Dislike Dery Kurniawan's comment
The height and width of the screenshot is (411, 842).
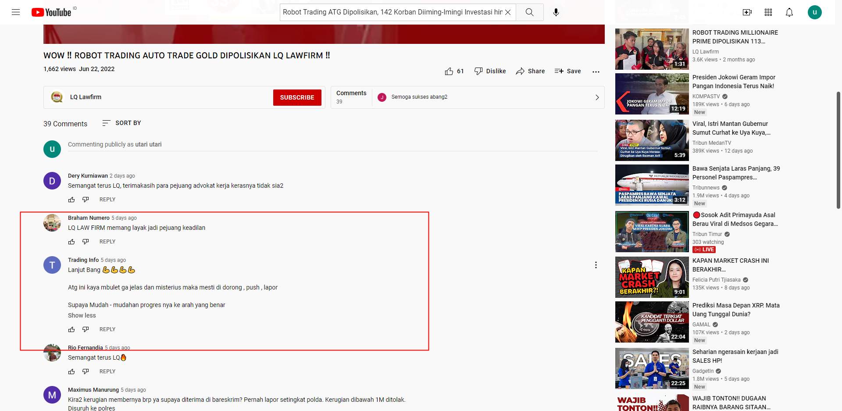[x=86, y=200]
